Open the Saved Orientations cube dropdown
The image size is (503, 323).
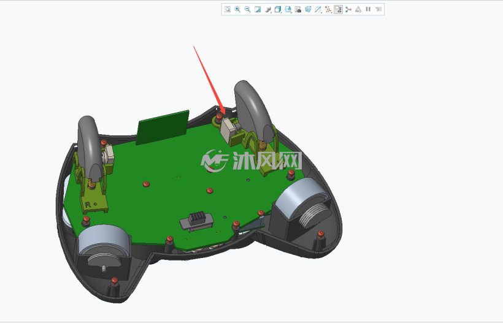click(x=288, y=9)
